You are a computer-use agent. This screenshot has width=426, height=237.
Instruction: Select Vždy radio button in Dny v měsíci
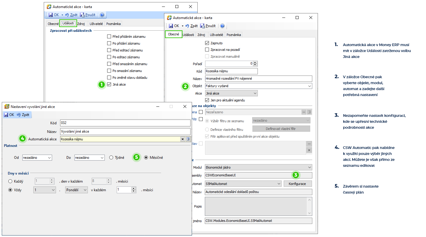tap(10, 190)
